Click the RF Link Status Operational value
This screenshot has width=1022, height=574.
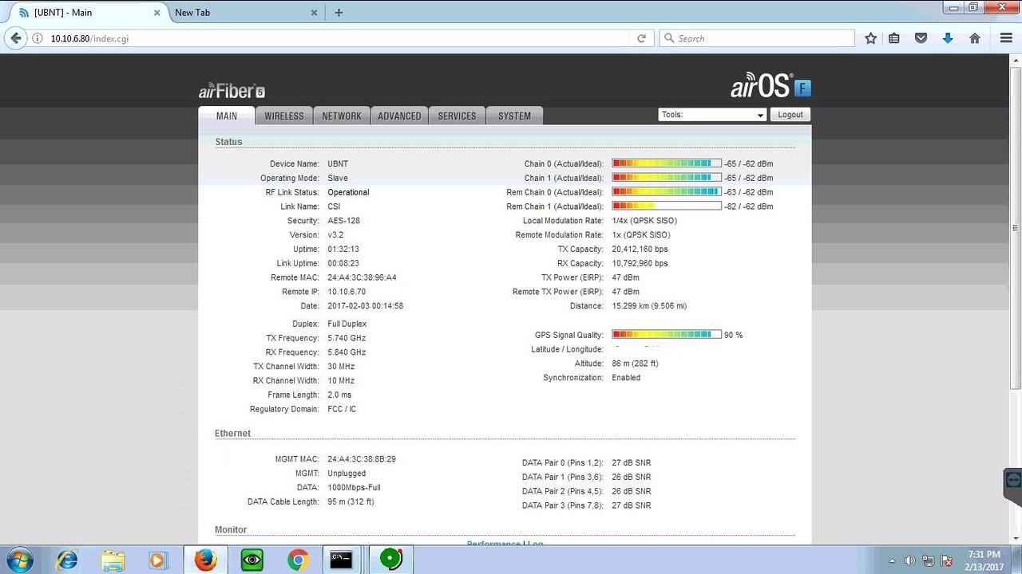pos(348,192)
